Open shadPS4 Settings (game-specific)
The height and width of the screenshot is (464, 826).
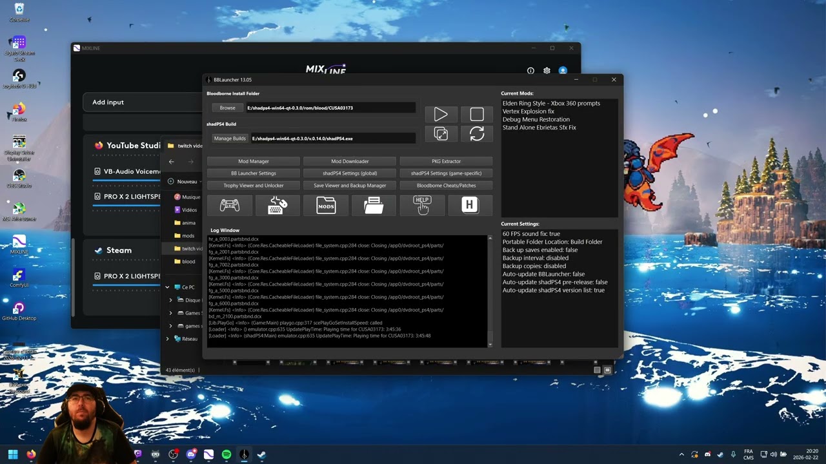(446, 173)
